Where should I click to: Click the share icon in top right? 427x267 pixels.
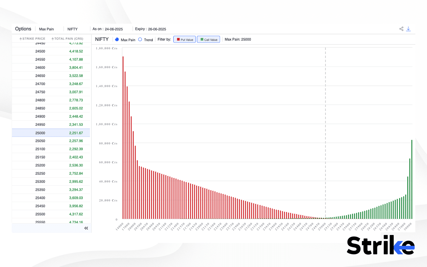click(401, 29)
